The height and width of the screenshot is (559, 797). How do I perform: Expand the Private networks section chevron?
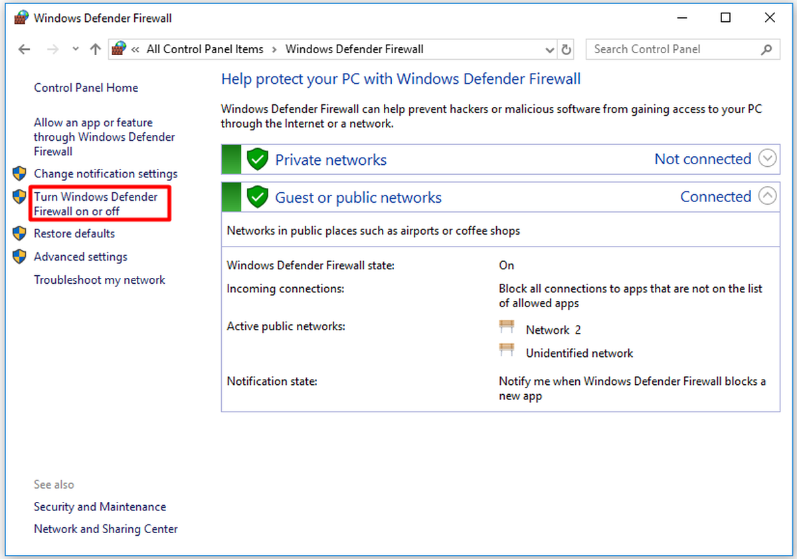click(768, 159)
